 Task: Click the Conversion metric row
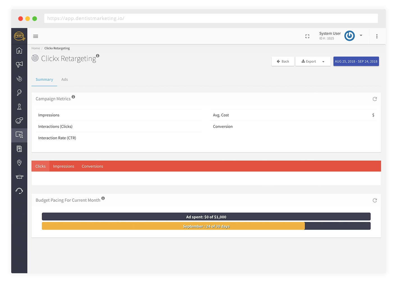(294, 126)
